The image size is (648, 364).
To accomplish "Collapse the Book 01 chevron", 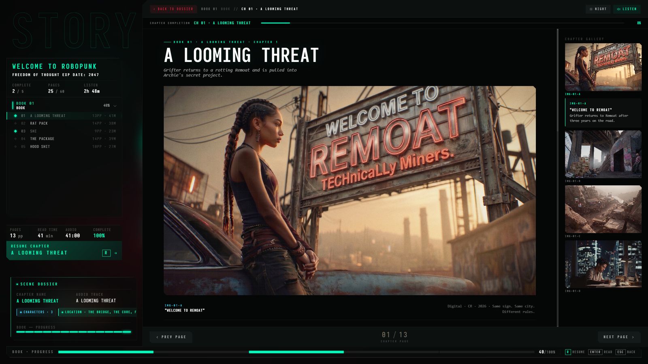I will [115, 106].
